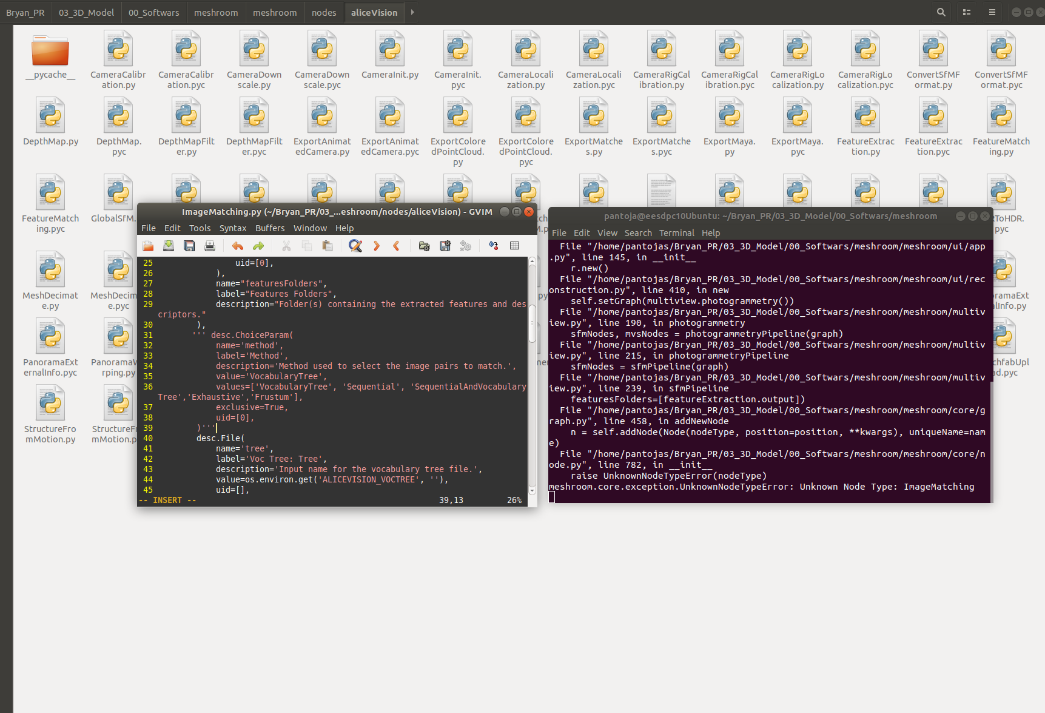Save all buffers with the stacked-floppy icon
1045x713 pixels.
pos(189,245)
